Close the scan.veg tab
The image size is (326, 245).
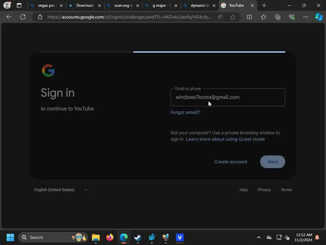point(138,6)
